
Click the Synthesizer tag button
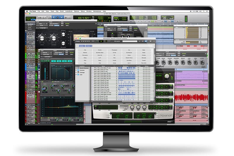click(x=129, y=53)
